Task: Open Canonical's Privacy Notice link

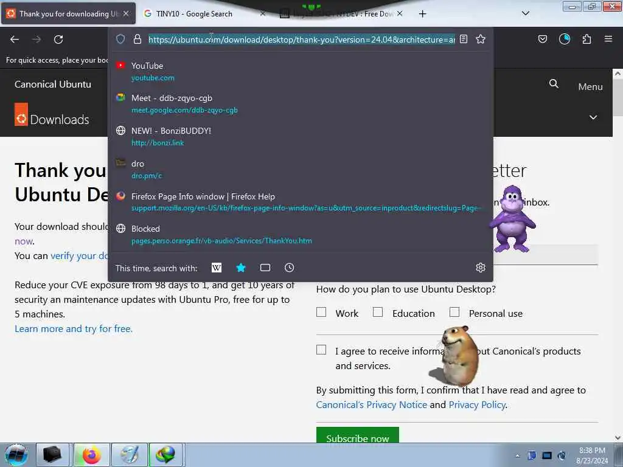Action: click(x=372, y=404)
